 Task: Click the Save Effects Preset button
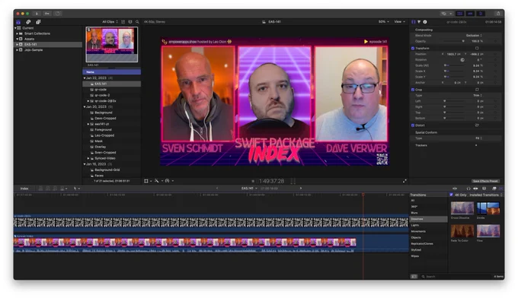pos(485,181)
